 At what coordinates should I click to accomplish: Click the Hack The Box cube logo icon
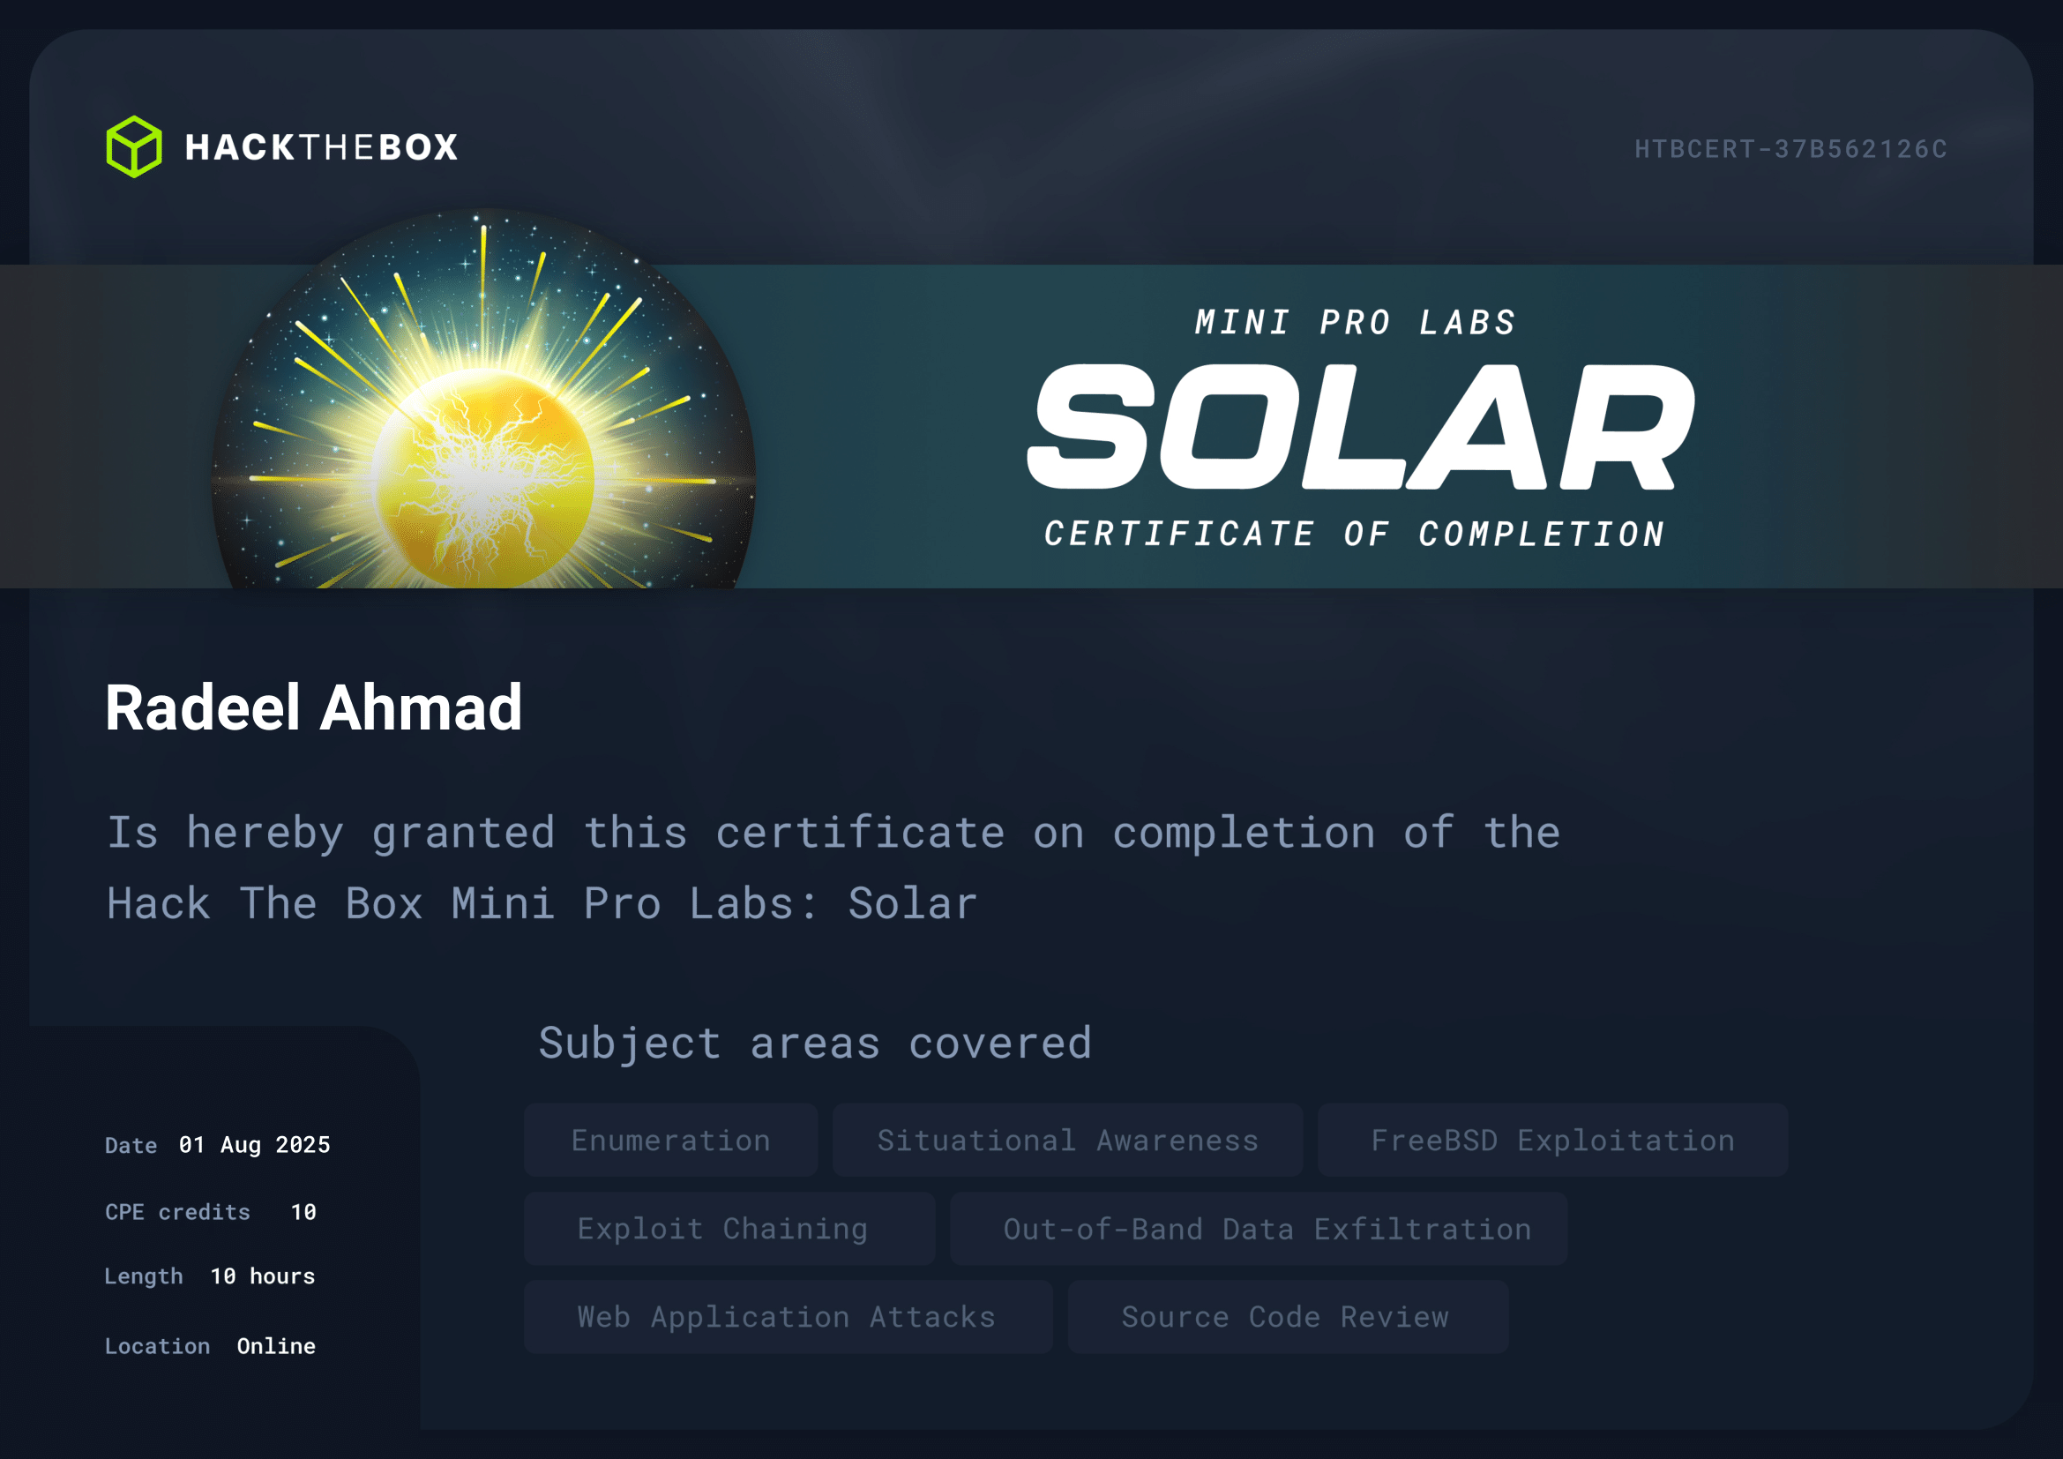click(134, 146)
